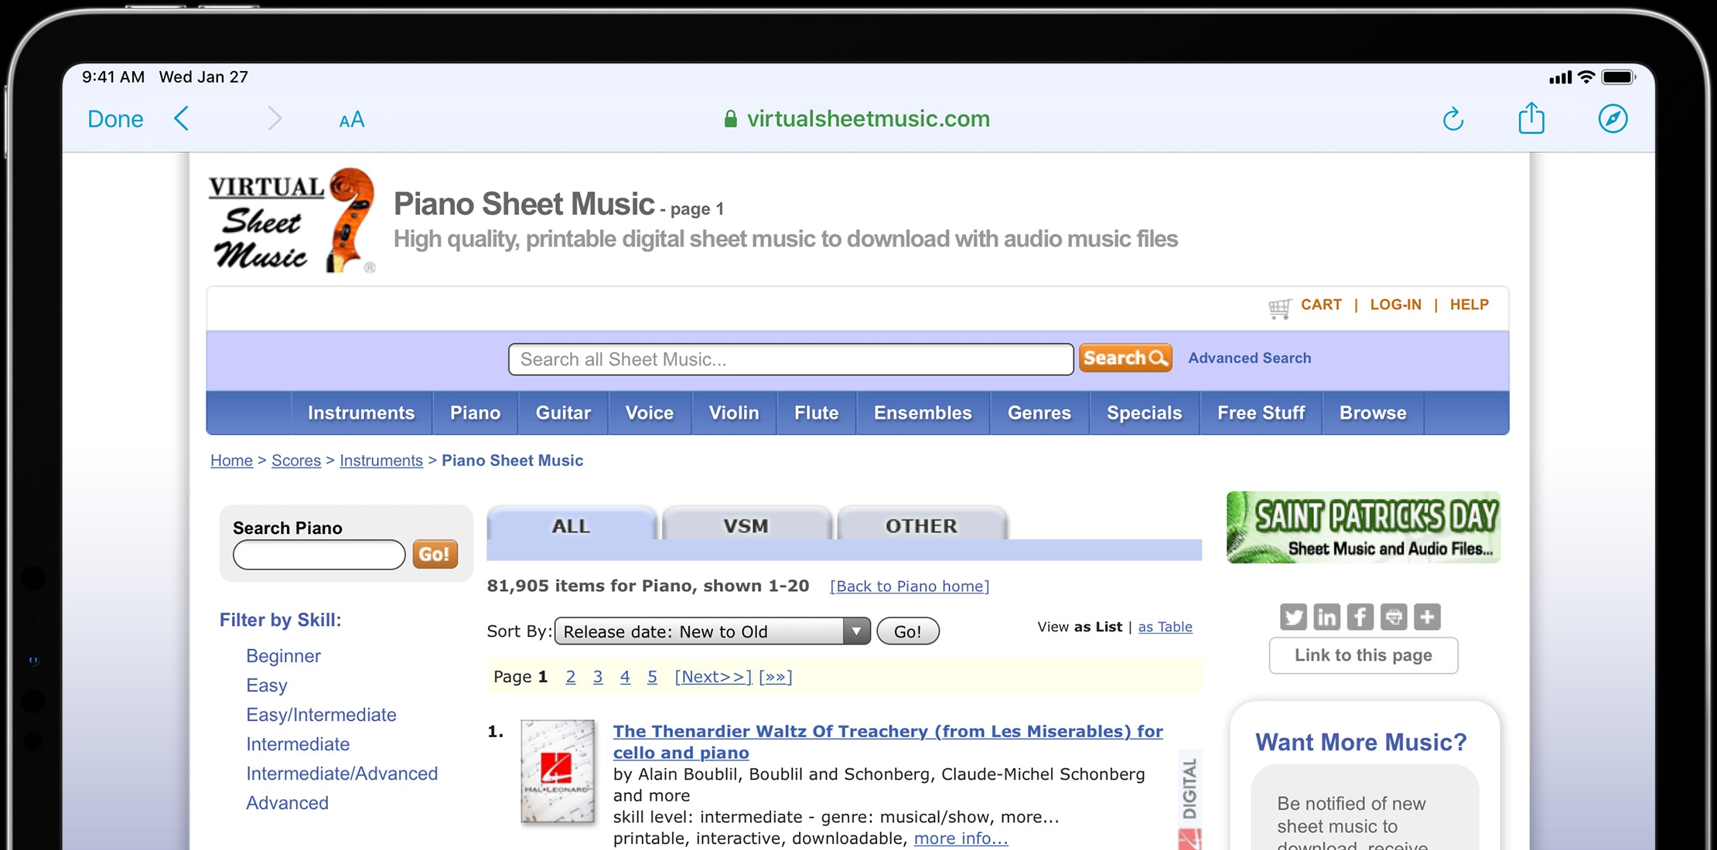Go to results page 3
1717x850 pixels.
click(598, 677)
